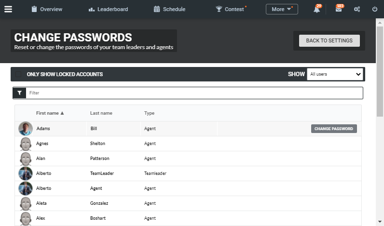Enable Only Show Locked Accounts checkbox
This screenshot has width=384, height=226.
[x=18, y=74]
